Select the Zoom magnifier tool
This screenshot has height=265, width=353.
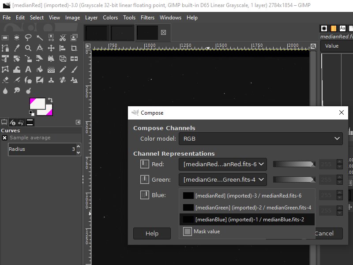[28, 48]
